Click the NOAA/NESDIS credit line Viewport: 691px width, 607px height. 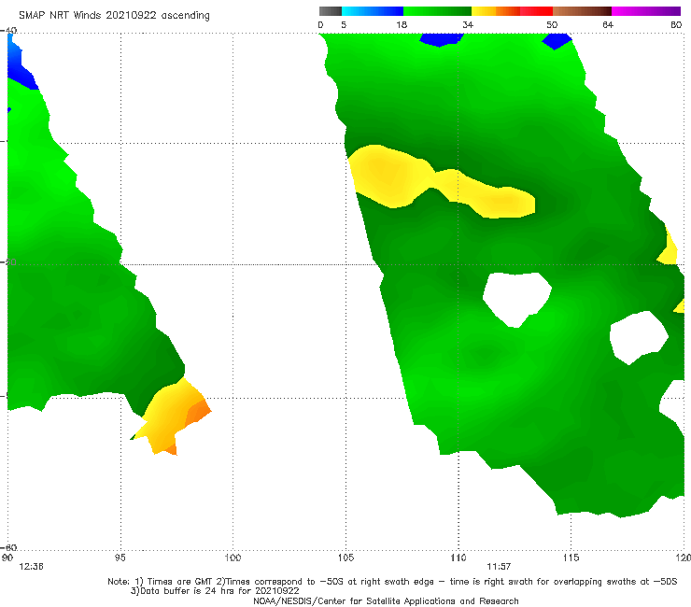pos(386,600)
